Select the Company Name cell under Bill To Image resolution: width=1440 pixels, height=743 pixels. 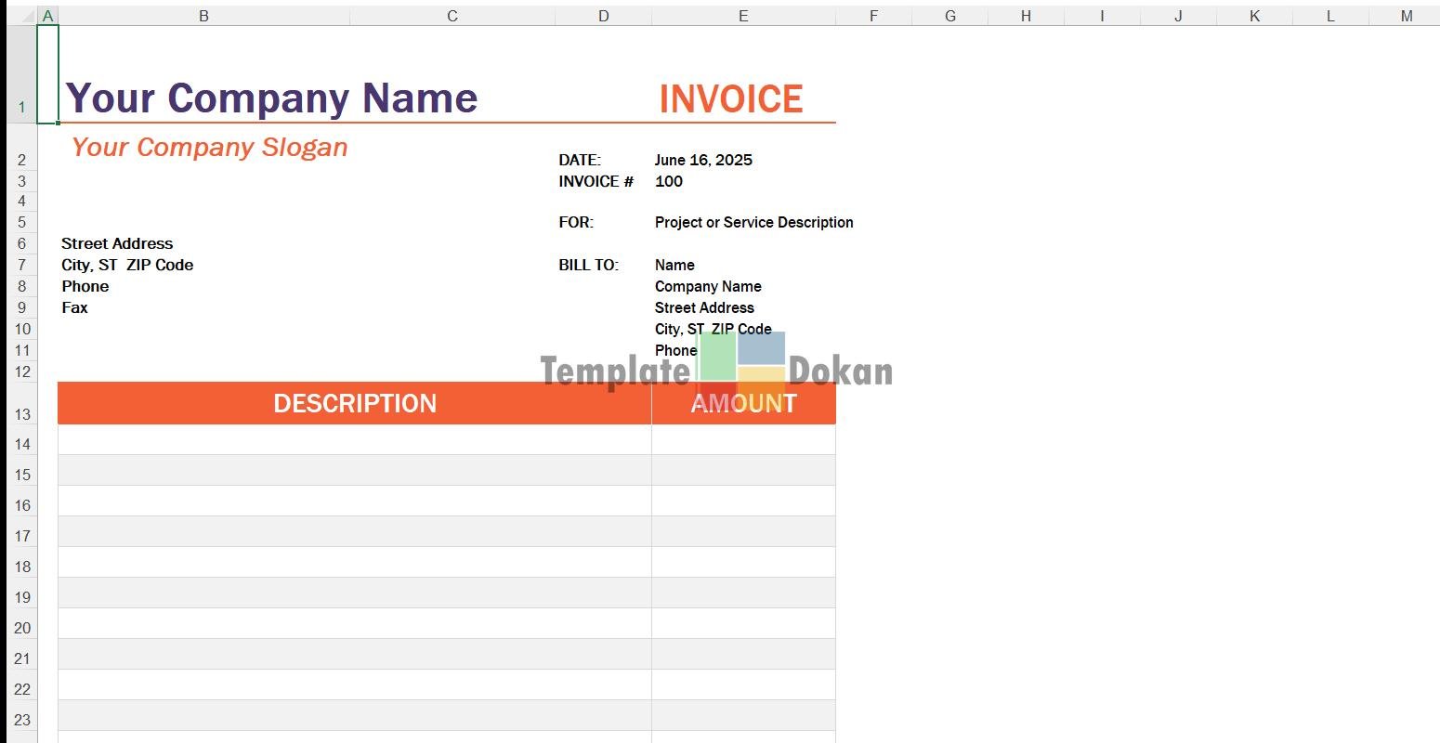(708, 286)
